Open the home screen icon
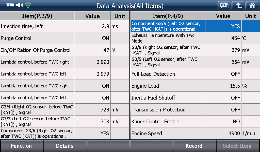Screen dimensions: 260x152 click(x=252, y=6)
